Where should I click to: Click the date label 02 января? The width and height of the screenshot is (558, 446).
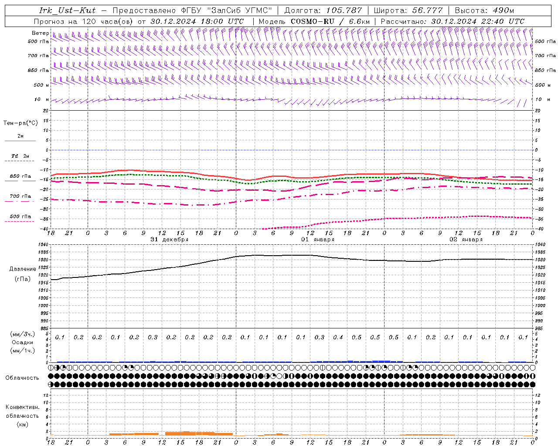(466, 239)
